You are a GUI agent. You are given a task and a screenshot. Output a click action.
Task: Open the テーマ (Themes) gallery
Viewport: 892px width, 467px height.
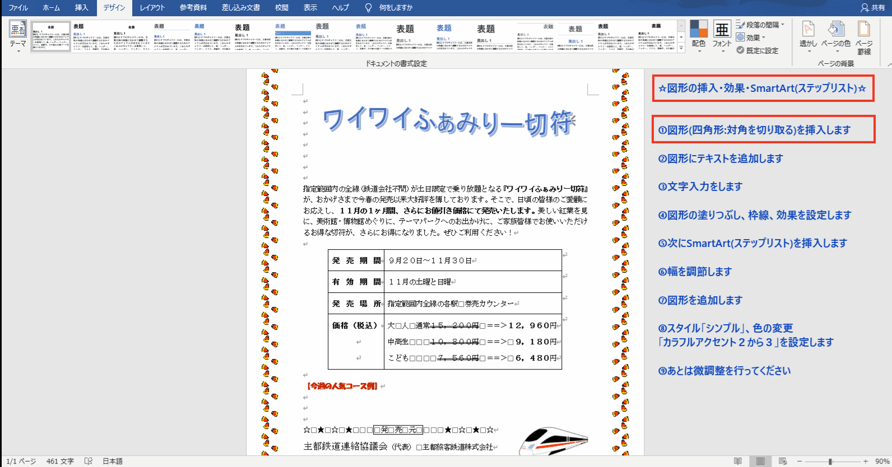[x=17, y=35]
